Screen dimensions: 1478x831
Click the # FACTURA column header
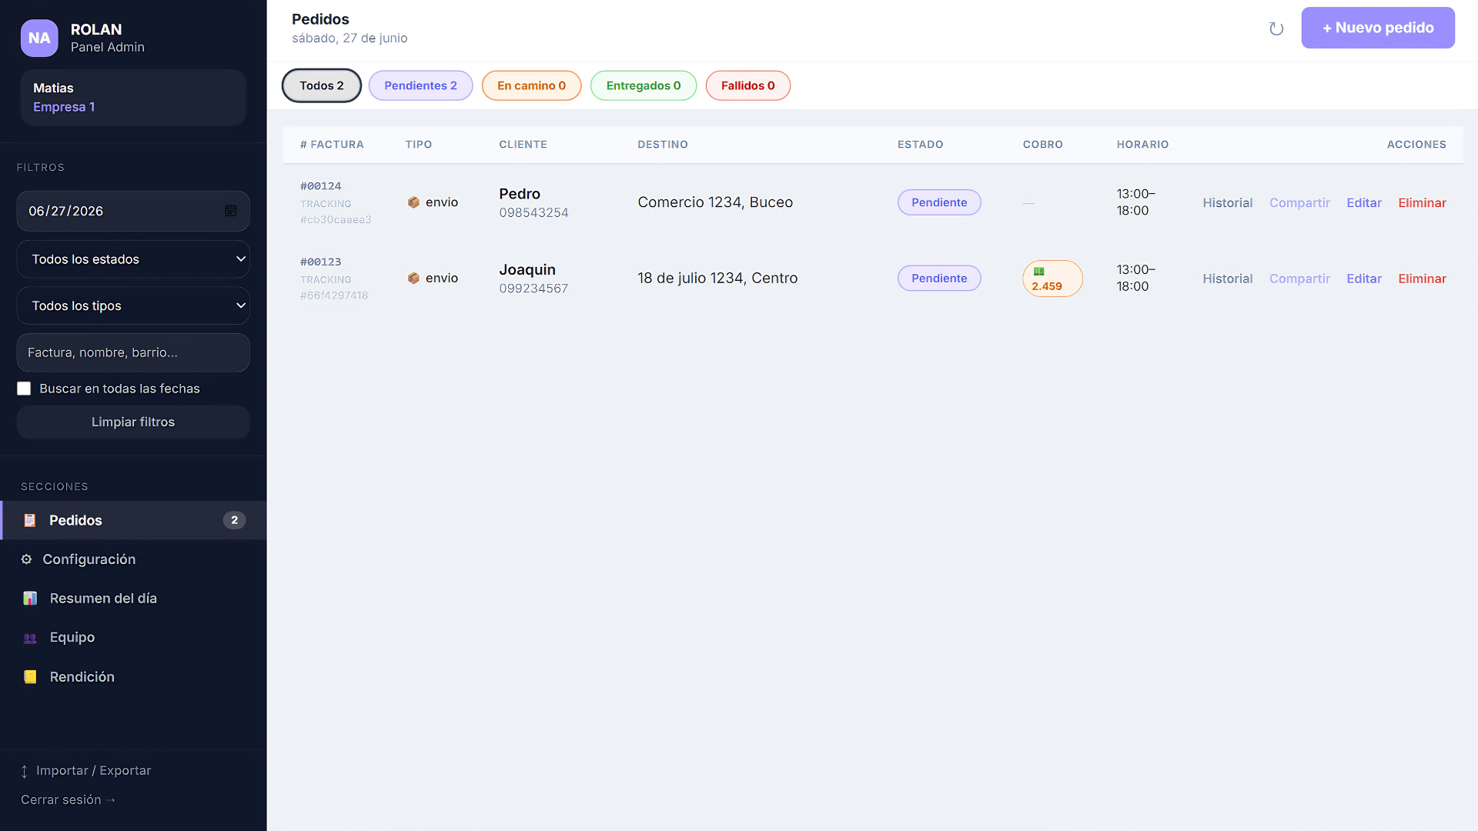click(x=332, y=145)
